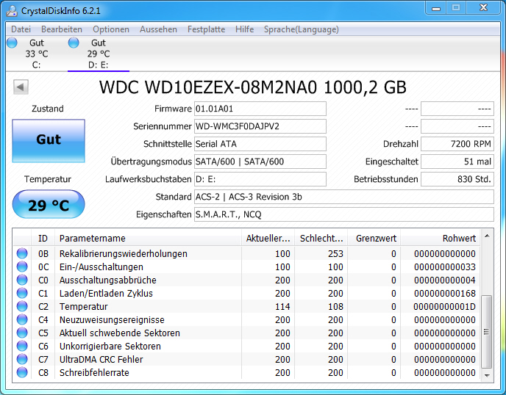Open the Hilfe menu

245,29
